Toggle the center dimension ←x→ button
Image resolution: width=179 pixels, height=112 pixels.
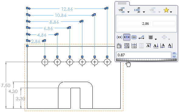click(x=127, y=37)
